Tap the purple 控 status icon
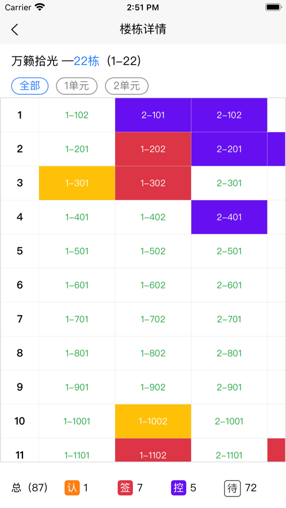Image resolution: width=286 pixels, height=508 pixels. point(178,488)
